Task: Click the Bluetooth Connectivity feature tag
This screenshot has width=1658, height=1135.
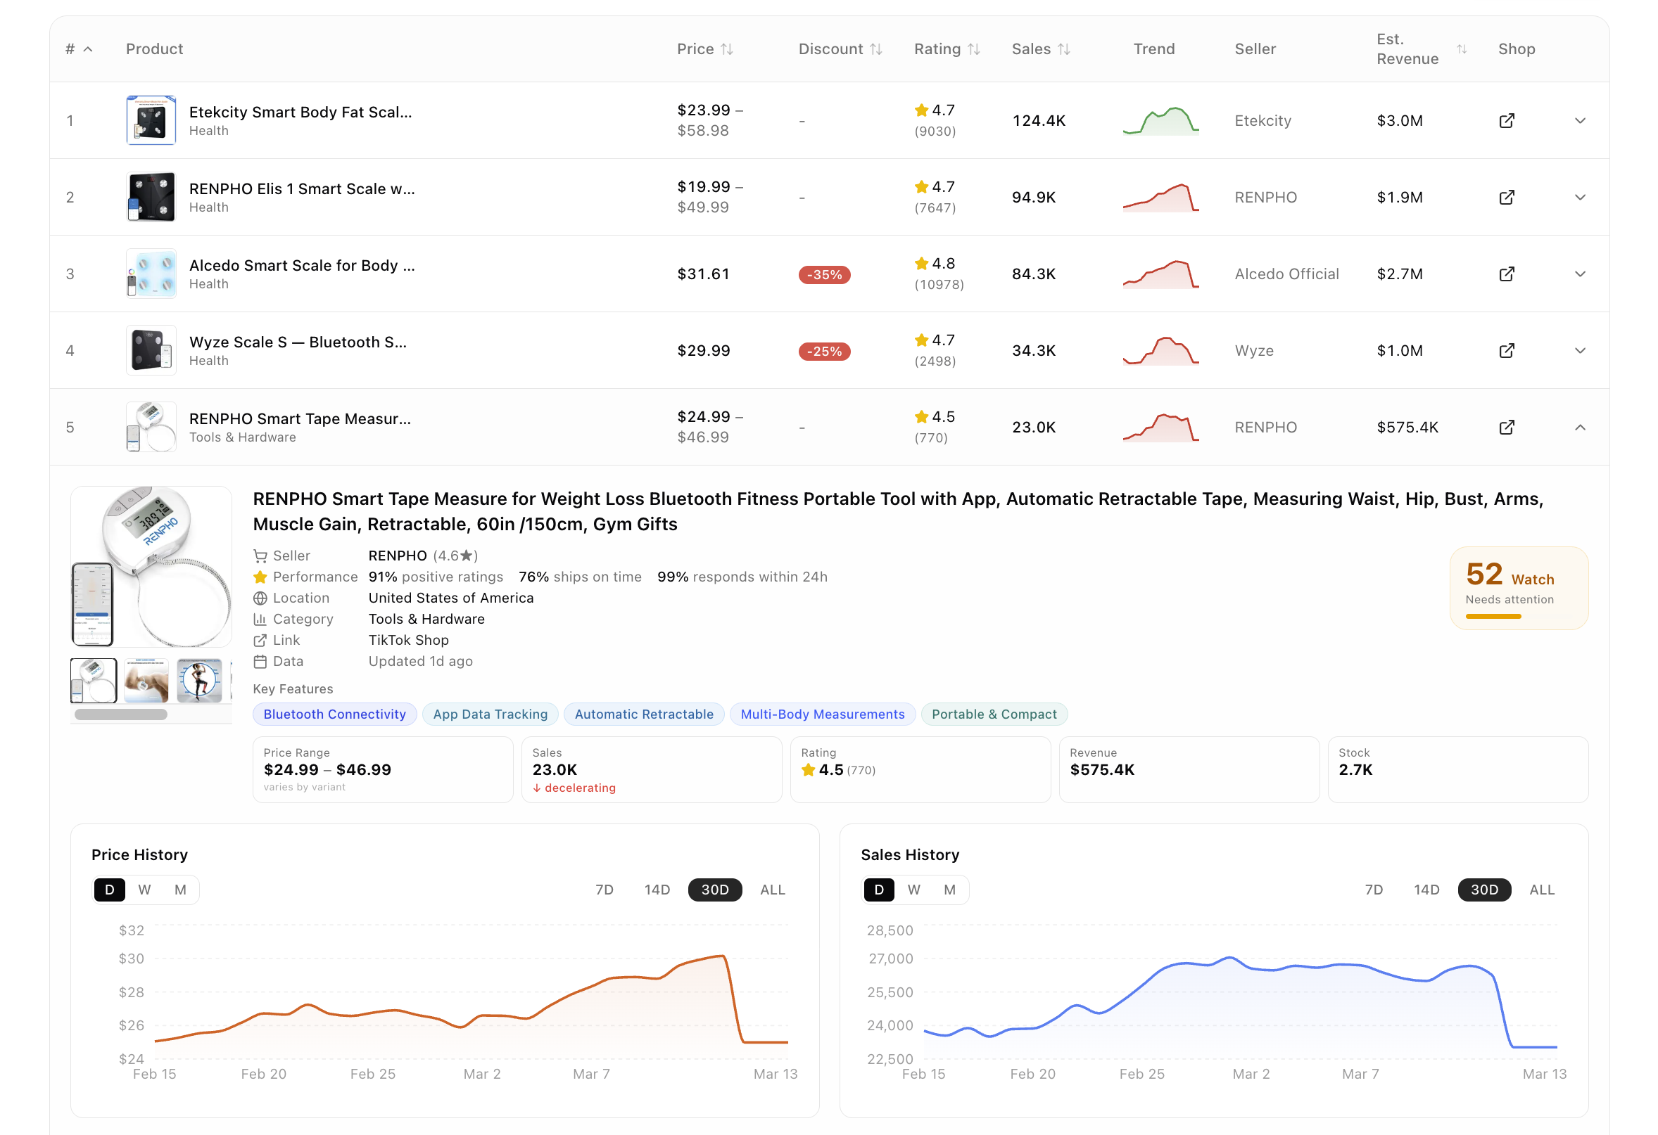Action: click(x=334, y=714)
